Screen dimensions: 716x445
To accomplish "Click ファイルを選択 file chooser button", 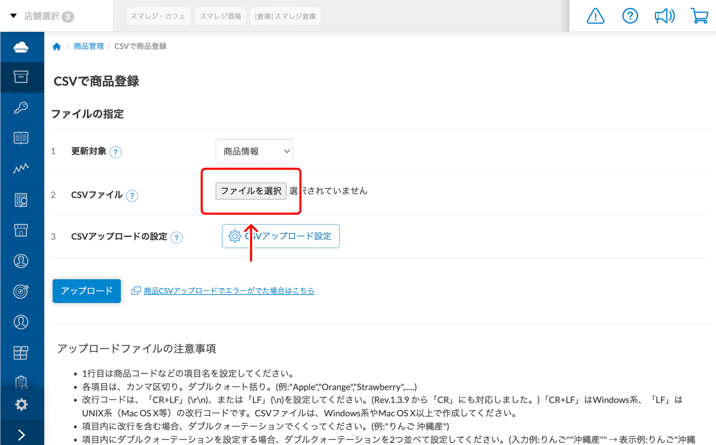I will (x=251, y=191).
